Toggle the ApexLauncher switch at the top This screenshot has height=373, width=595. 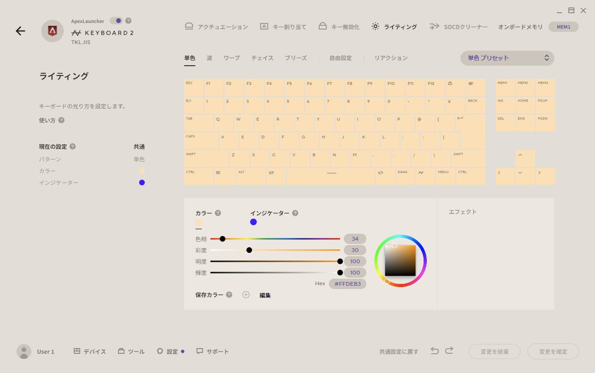tap(117, 21)
